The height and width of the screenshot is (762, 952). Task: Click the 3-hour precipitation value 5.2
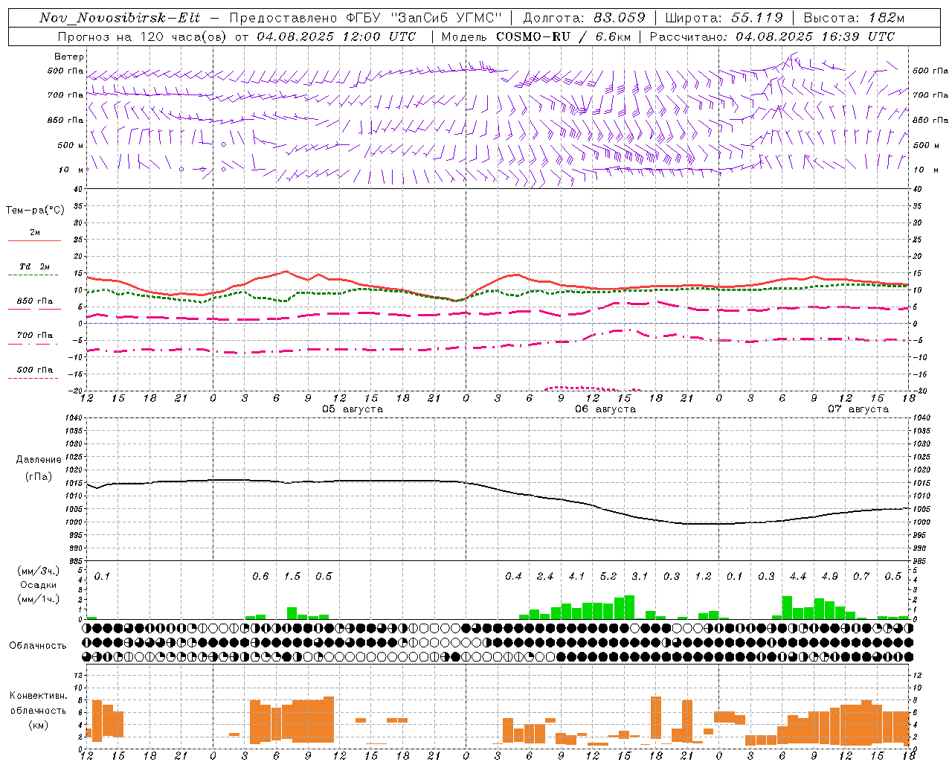[x=608, y=576]
